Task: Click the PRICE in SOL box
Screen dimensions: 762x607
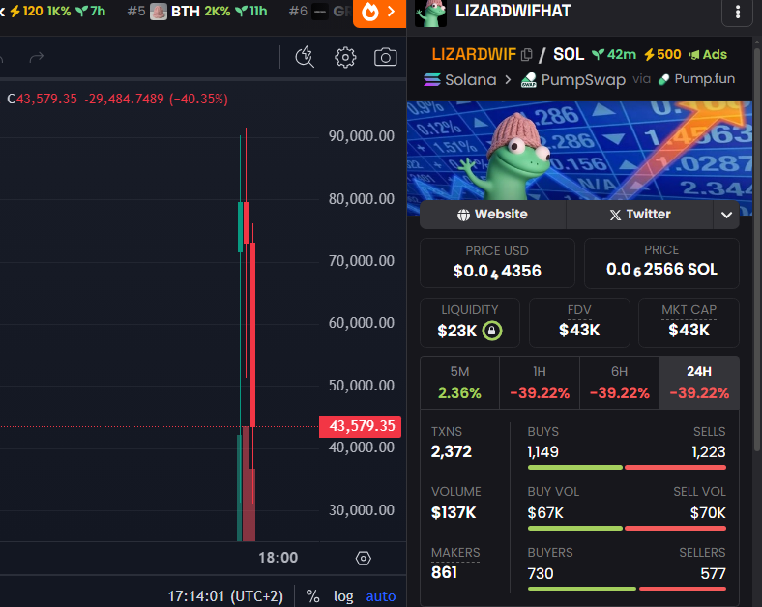Action: coord(661,263)
